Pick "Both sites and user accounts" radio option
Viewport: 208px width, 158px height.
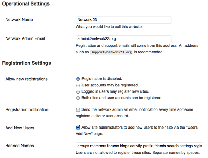pyautogui.click(x=78, y=98)
